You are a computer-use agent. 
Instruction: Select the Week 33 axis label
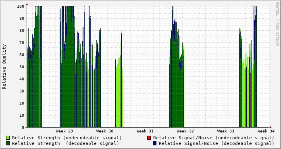click(226, 131)
